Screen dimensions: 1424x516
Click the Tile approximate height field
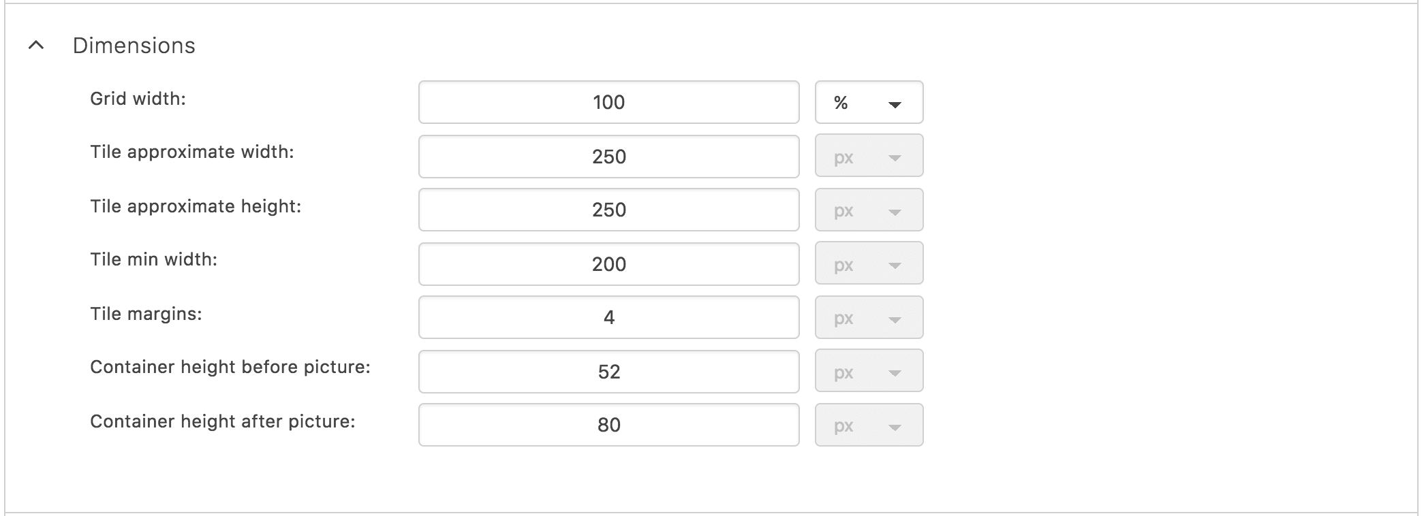(608, 210)
